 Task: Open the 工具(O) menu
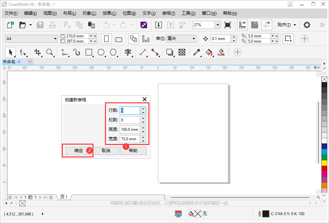189,13
